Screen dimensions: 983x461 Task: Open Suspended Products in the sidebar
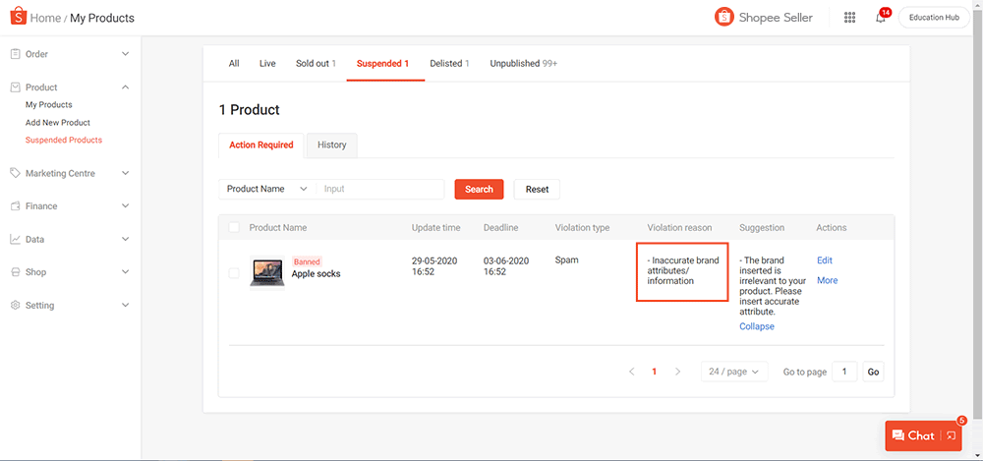coord(63,140)
